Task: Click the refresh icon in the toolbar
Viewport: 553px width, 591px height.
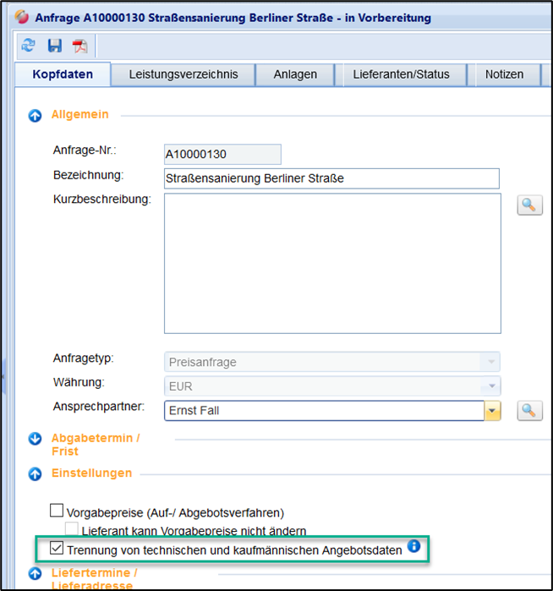Action: click(28, 46)
